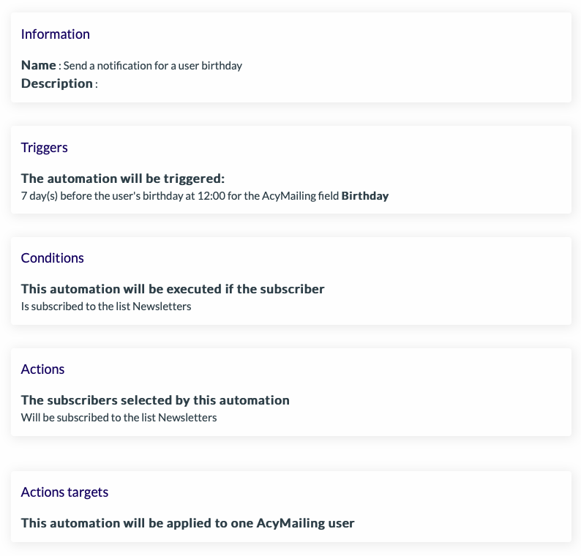This screenshot has height=556, width=581.
Task: Click the Information section heading
Action: 55,34
